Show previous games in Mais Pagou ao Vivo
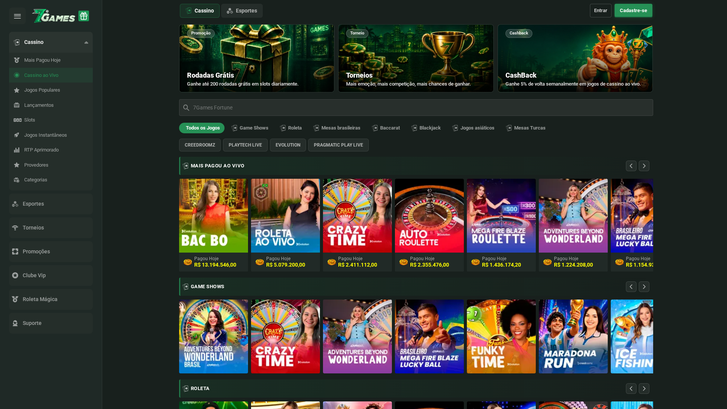 (631, 166)
